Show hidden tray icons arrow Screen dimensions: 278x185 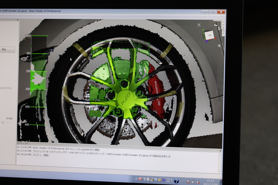click(x=183, y=181)
